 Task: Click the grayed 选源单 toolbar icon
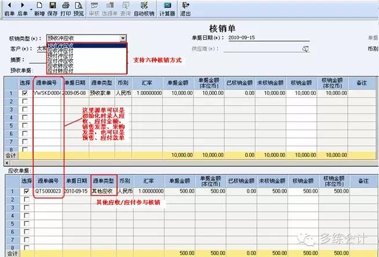coord(110,9)
